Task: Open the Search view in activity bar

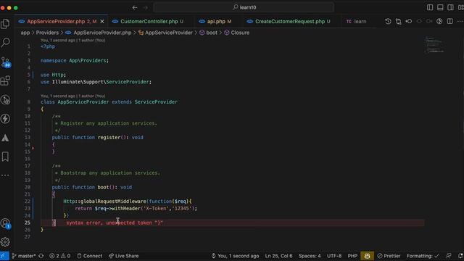Action: (x=5, y=43)
